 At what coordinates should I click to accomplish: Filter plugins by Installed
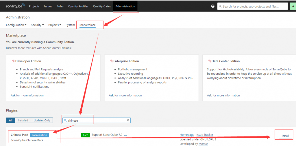(23, 120)
